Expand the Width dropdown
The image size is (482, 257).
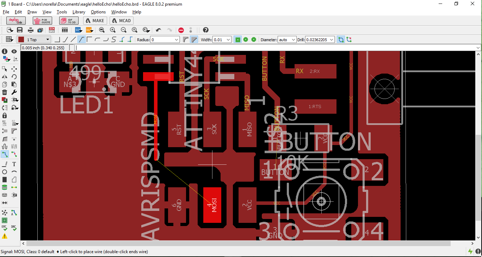[228, 40]
